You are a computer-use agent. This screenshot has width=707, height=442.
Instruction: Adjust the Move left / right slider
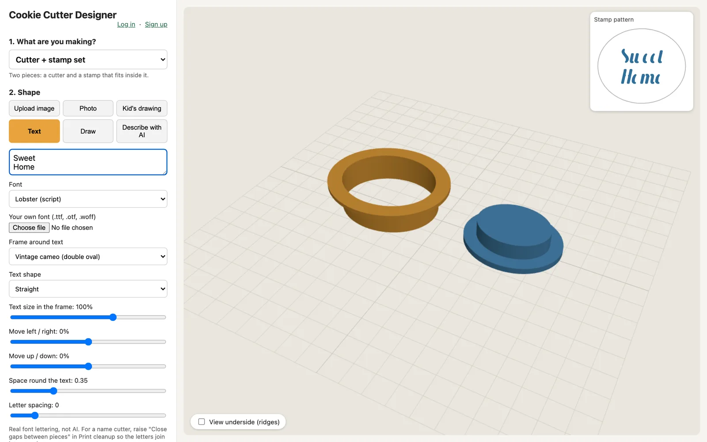point(88,342)
